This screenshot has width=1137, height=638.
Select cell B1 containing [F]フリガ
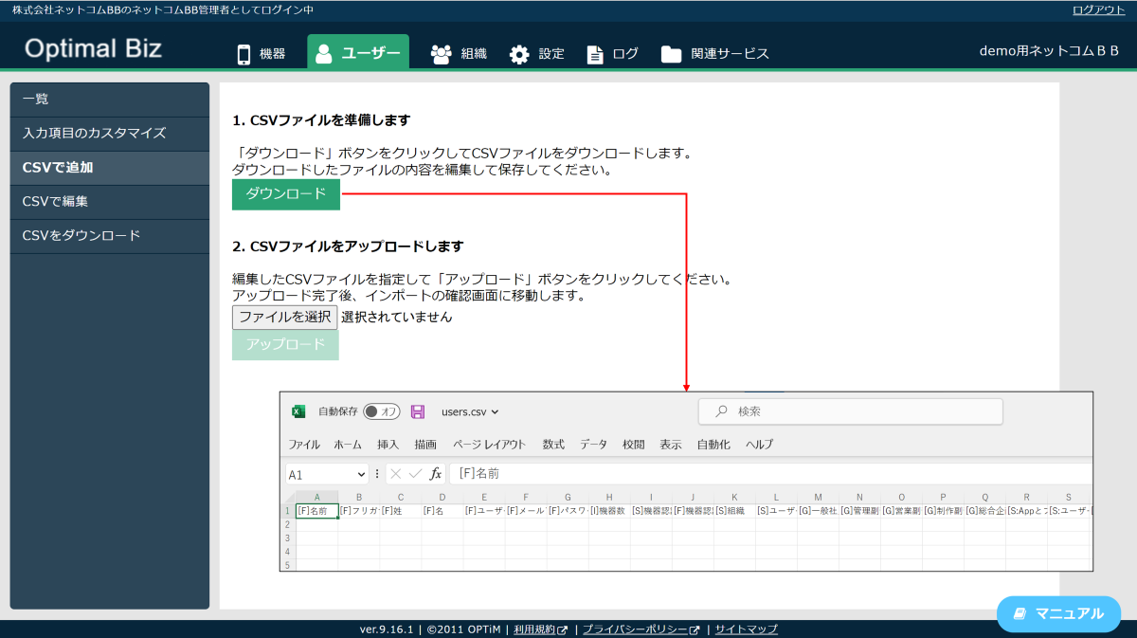[359, 511]
